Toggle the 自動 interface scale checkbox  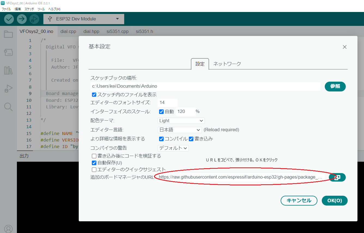(161, 112)
